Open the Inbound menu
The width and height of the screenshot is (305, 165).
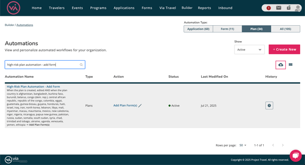225,8
